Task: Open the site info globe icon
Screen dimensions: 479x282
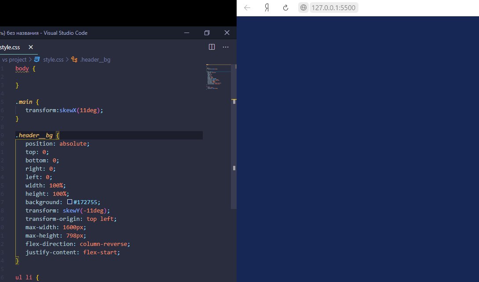Action: tap(303, 7)
